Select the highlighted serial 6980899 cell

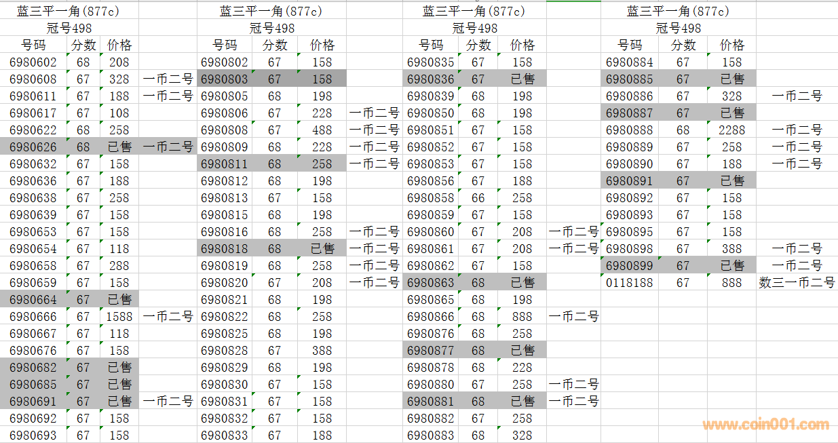click(629, 266)
